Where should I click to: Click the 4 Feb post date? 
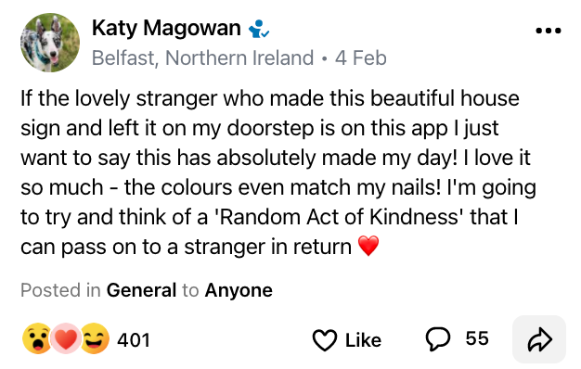pyautogui.click(x=361, y=58)
